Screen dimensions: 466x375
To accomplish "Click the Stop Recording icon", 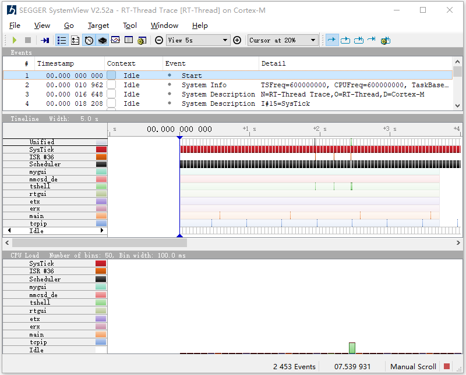I will pyautogui.click(x=27, y=40).
